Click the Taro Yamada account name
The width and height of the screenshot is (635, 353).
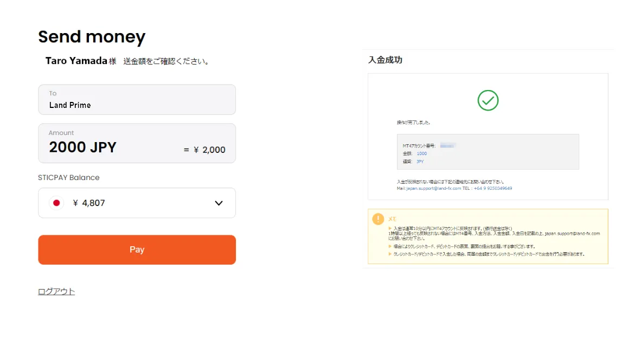[76, 61]
